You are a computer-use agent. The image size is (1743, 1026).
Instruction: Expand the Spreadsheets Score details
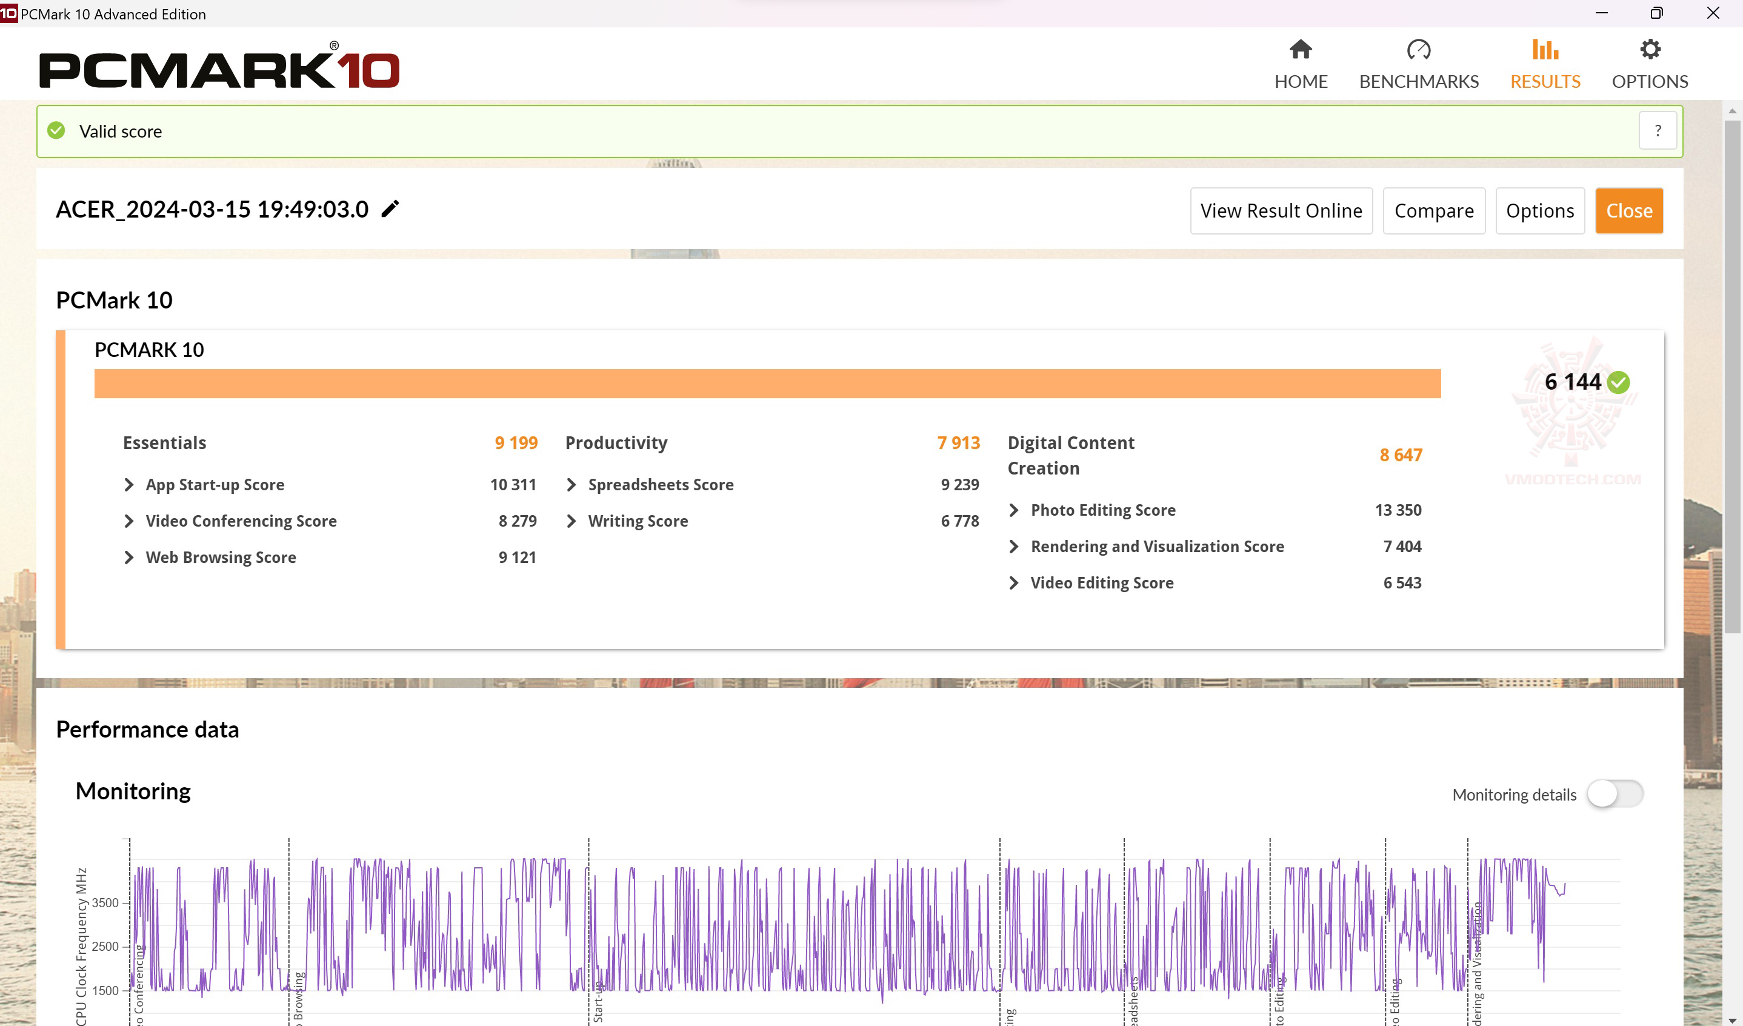coord(572,485)
